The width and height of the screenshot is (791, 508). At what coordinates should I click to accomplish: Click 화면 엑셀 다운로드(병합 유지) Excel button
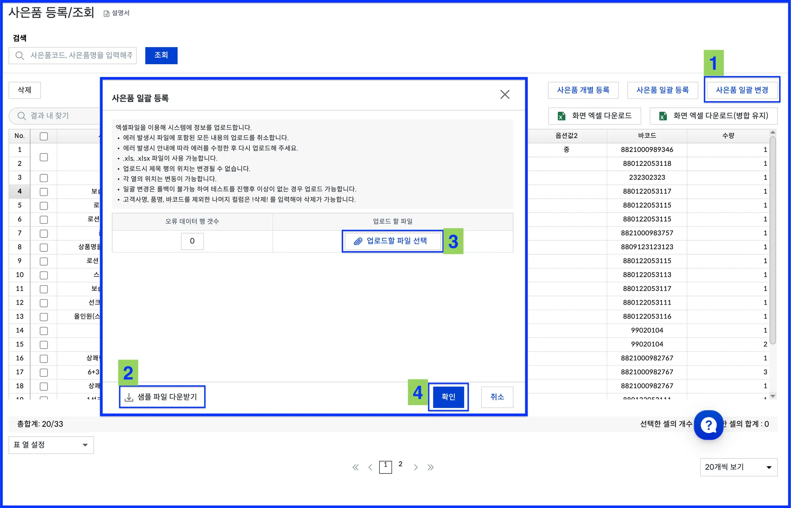(713, 116)
